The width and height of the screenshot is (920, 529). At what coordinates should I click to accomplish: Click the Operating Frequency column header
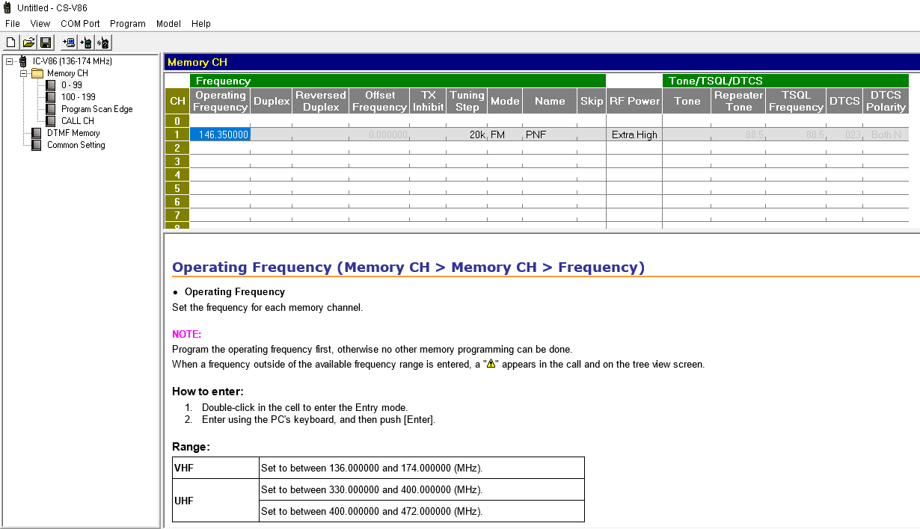(x=220, y=101)
